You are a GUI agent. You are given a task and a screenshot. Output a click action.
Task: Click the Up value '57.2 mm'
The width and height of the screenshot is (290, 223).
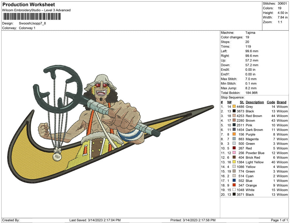pos(252,60)
